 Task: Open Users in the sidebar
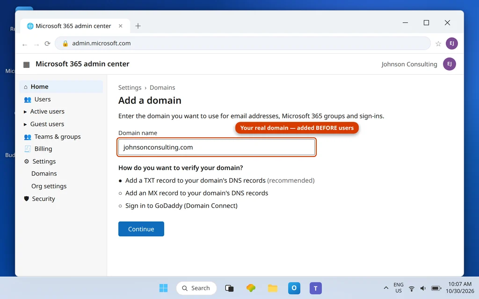[x=43, y=99]
